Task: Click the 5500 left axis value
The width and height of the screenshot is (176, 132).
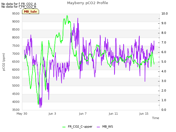Action: (16, 78)
